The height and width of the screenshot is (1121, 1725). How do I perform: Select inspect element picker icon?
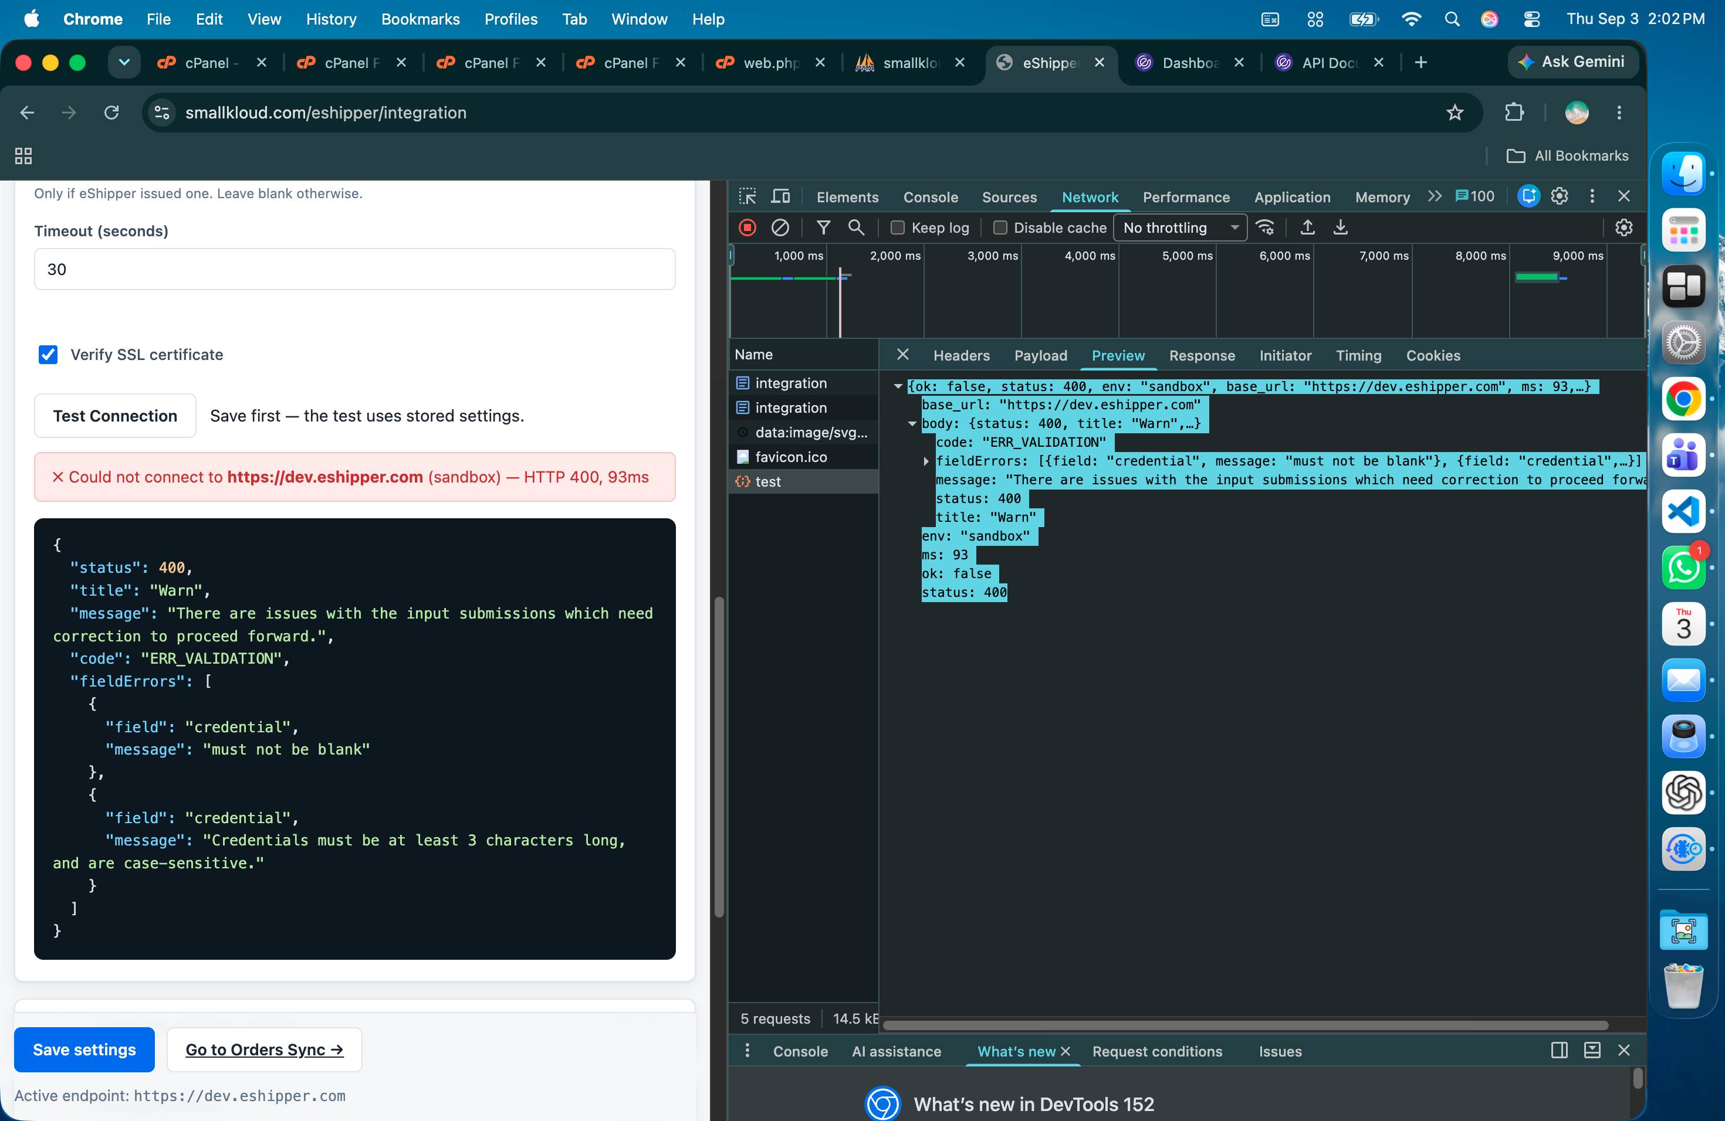pyautogui.click(x=747, y=196)
